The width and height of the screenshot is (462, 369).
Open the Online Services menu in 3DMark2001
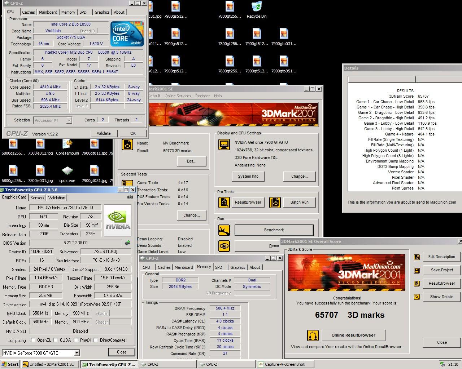pyautogui.click(x=178, y=96)
